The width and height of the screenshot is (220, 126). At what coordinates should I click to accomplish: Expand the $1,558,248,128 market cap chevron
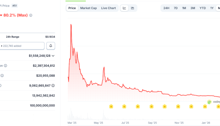point(53,56)
